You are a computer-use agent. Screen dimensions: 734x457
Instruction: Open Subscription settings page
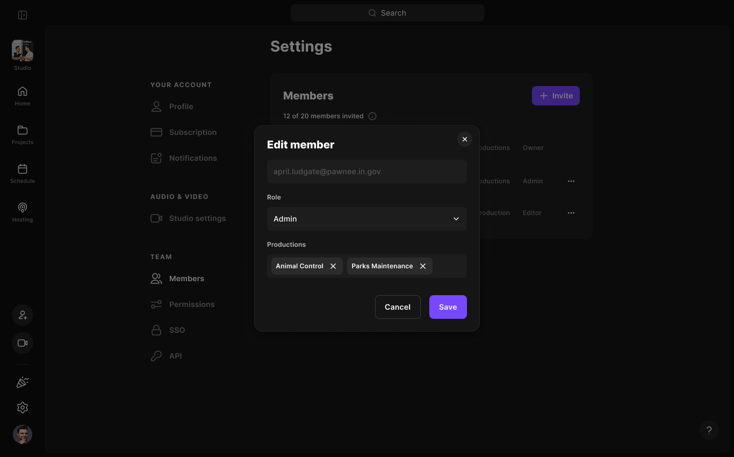(192, 132)
